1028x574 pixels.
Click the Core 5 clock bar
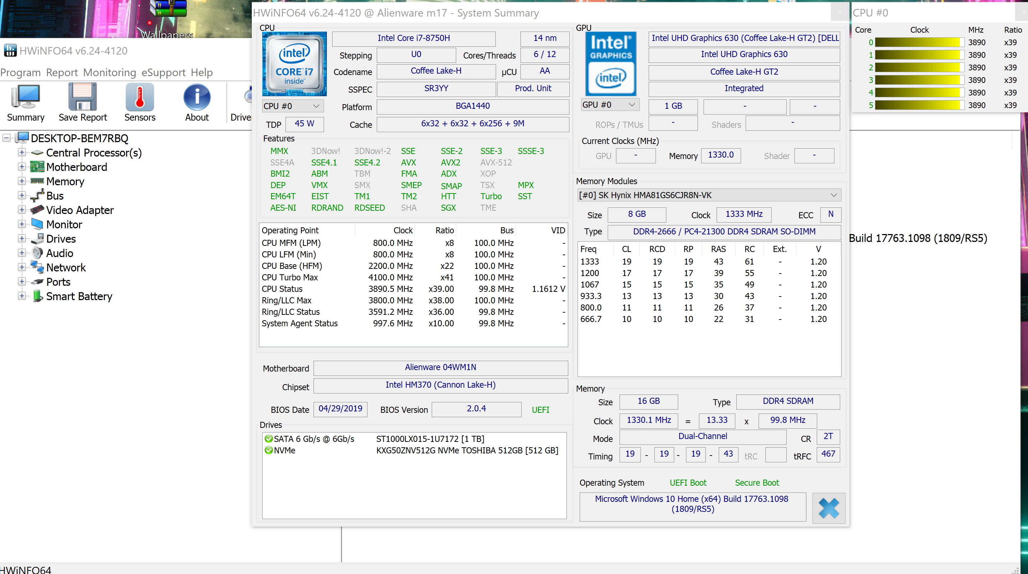click(920, 105)
